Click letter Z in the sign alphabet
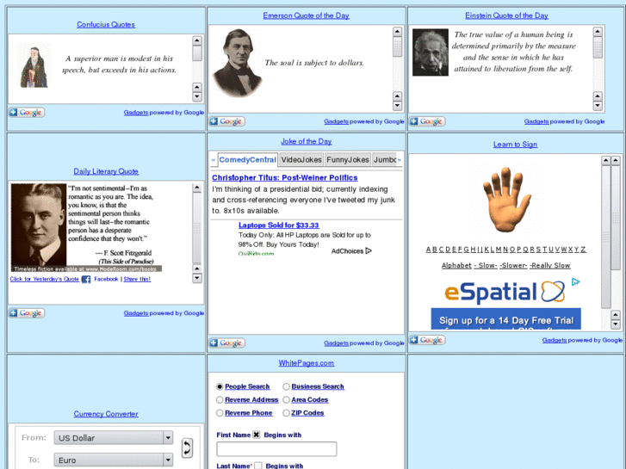This screenshot has width=626, height=469. coord(583,250)
